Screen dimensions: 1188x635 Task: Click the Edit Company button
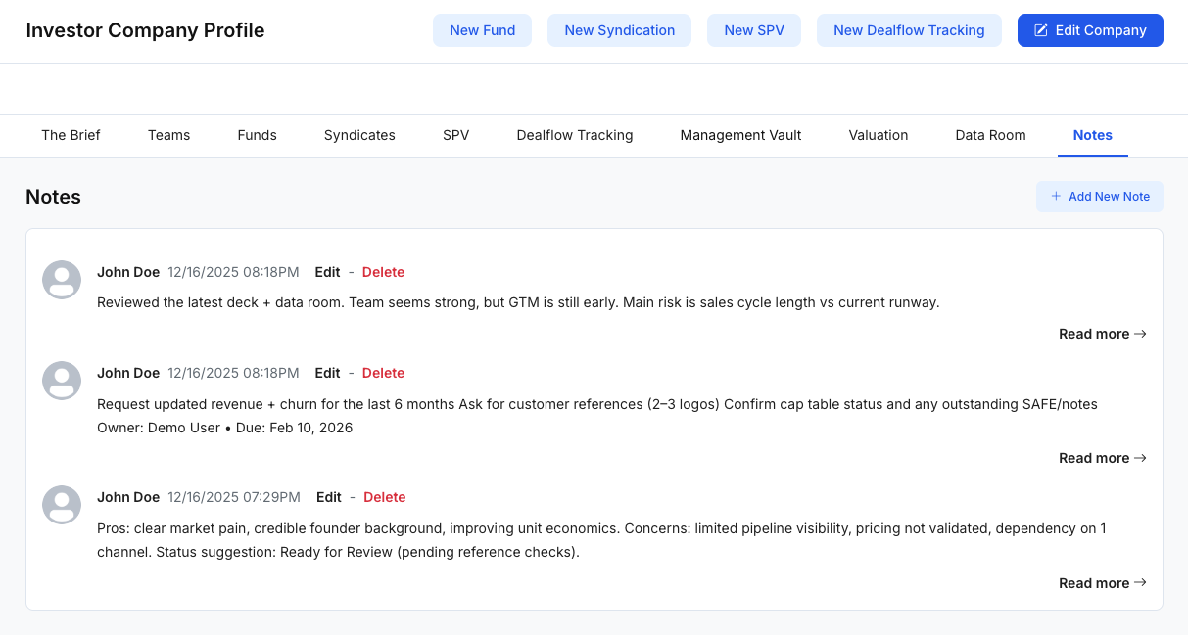(1090, 30)
